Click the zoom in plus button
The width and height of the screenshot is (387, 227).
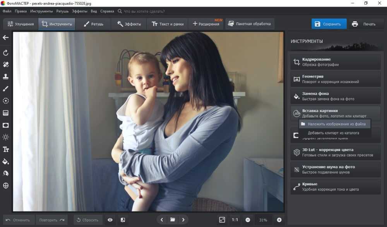point(279,220)
